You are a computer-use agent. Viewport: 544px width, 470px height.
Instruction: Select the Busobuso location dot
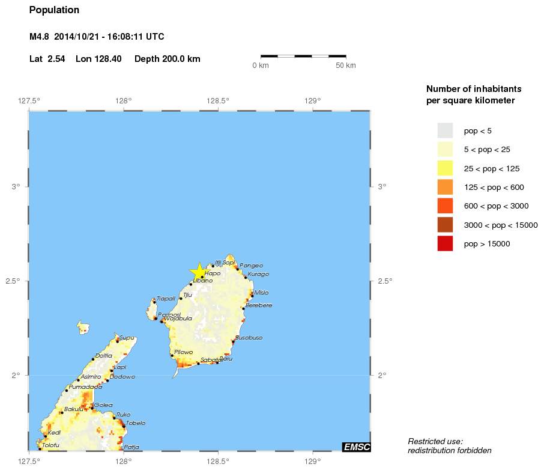click(233, 341)
